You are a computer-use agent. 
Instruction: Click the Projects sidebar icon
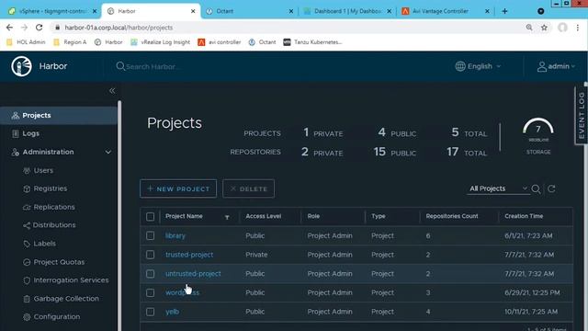[16, 116]
